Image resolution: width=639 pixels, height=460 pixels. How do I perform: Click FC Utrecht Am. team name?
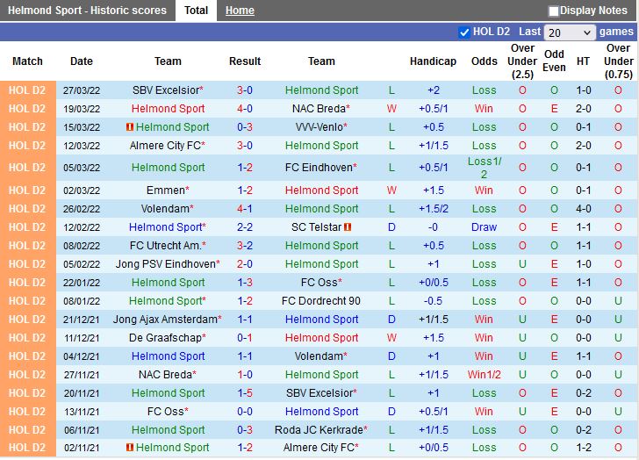168,246
